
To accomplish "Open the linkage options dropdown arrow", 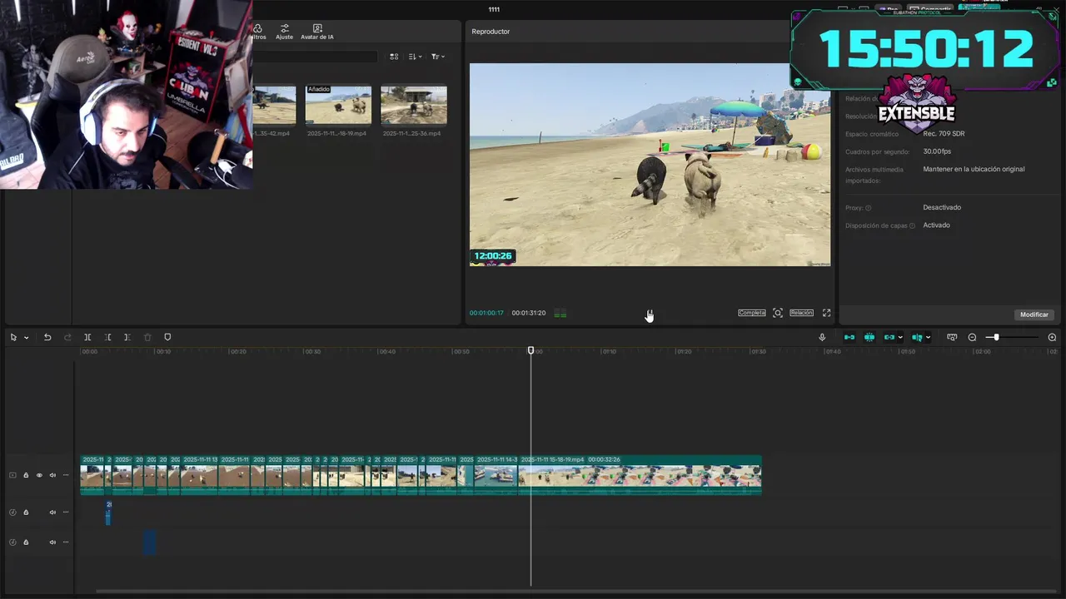I will pos(900,338).
